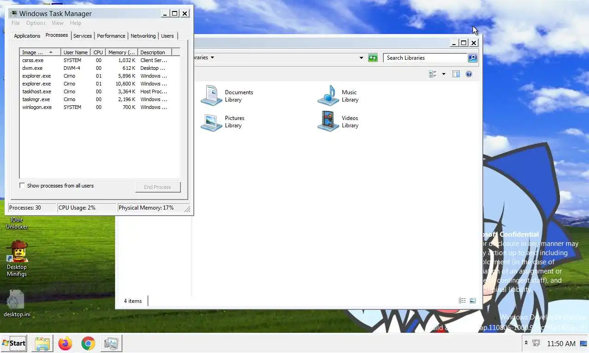Launch Firefox from the taskbar

(x=65, y=343)
